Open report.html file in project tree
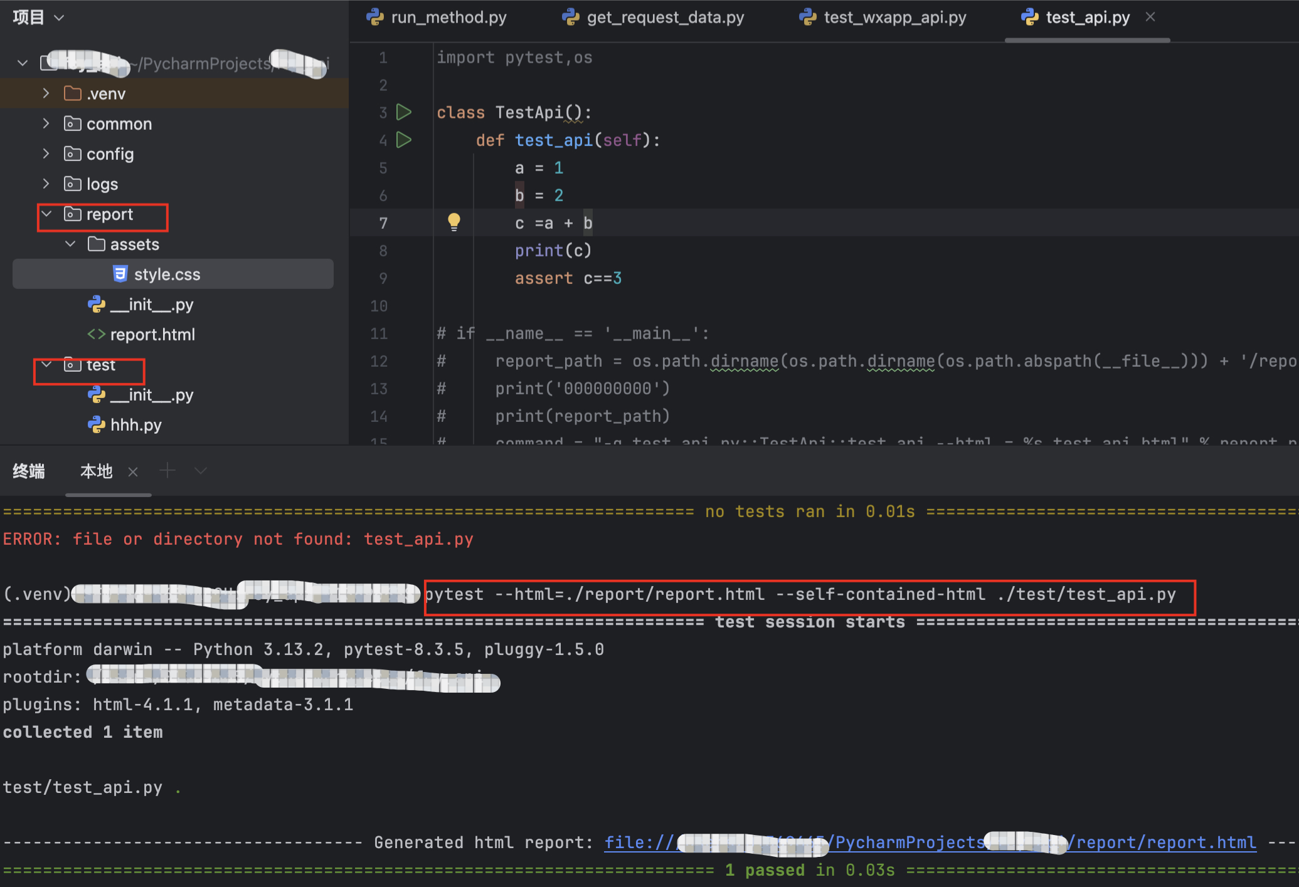This screenshot has height=887, width=1299. click(x=152, y=335)
